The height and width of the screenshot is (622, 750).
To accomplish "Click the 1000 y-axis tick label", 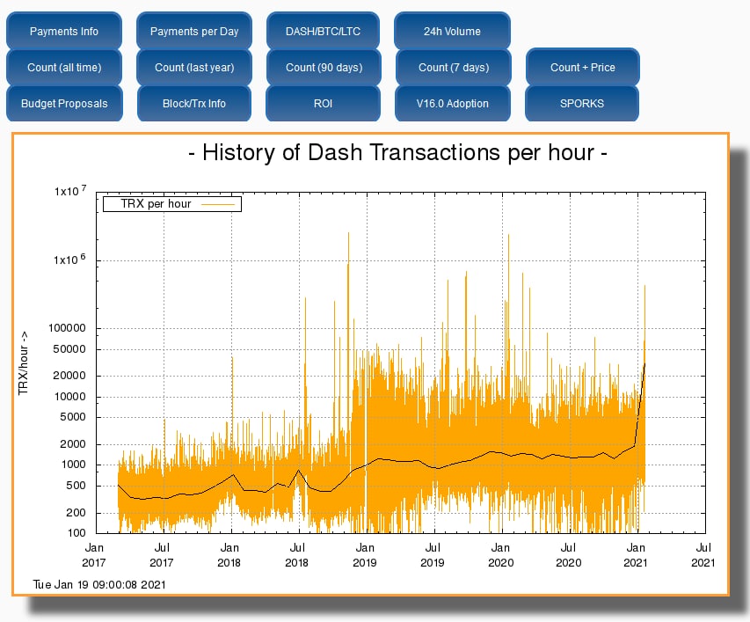I will (73, 465).
